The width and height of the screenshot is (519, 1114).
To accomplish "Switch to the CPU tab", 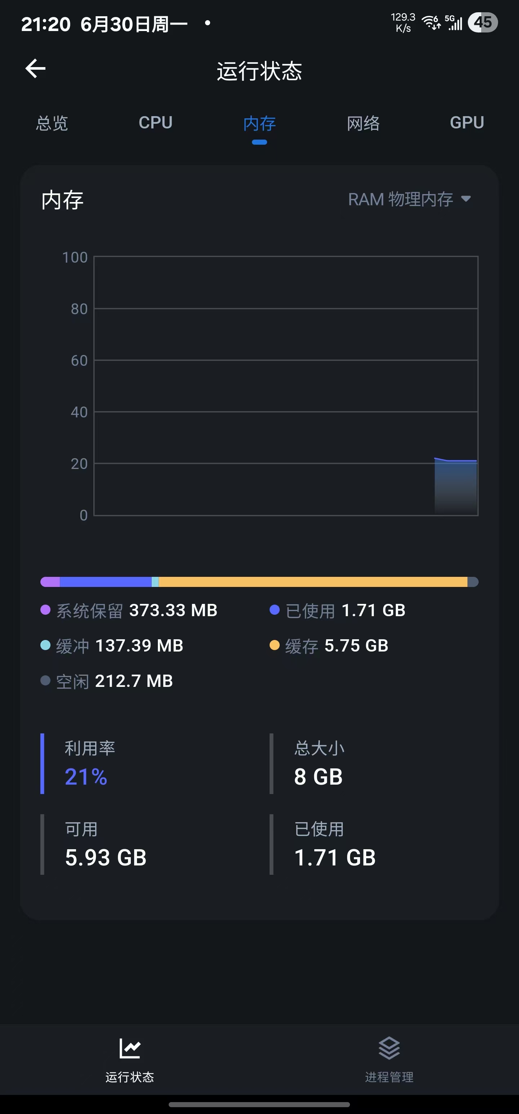I will (156, 123).
